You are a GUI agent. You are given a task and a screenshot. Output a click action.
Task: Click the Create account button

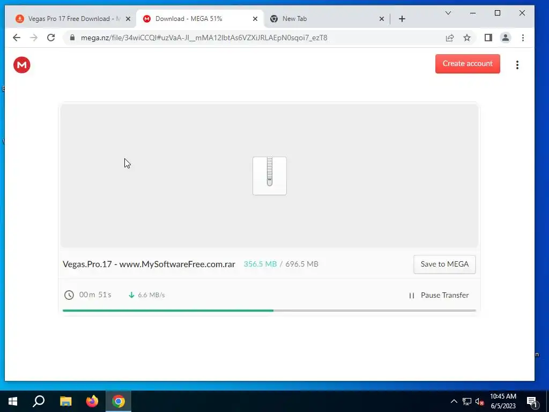click(x=468, y=64)
